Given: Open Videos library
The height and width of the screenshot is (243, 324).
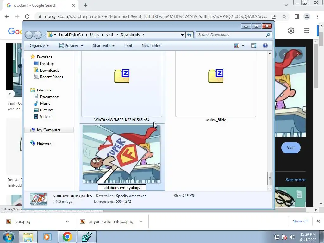Looking at the screenshot, I should [46, 116].
